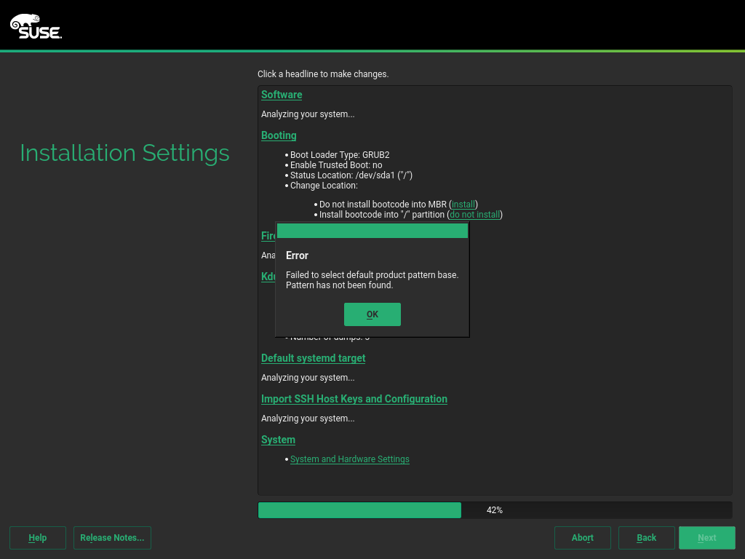
Task: Open the Booting settings headline
Action: coord(279,135)
